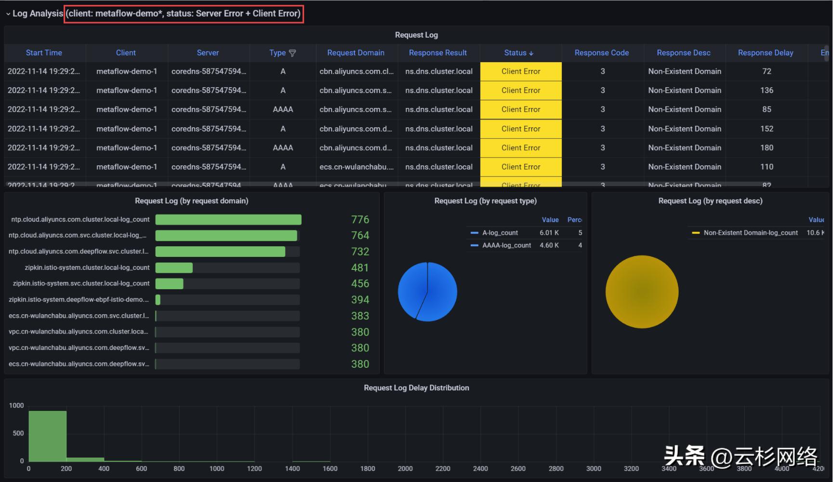Sort by Response Code column header
Image resolution: width=833 pixels, height=482 pixels.
pos(602,53)
